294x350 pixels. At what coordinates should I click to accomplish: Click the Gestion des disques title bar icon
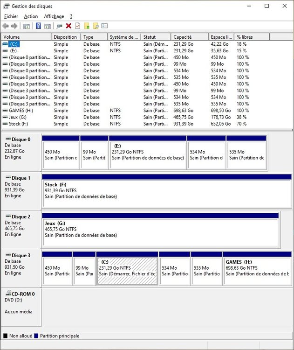coord(7,6)
